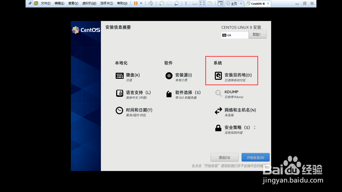Click the CentOS logo in the sidebar
Viewport: 342px width, 192px height.
(86, 30)
